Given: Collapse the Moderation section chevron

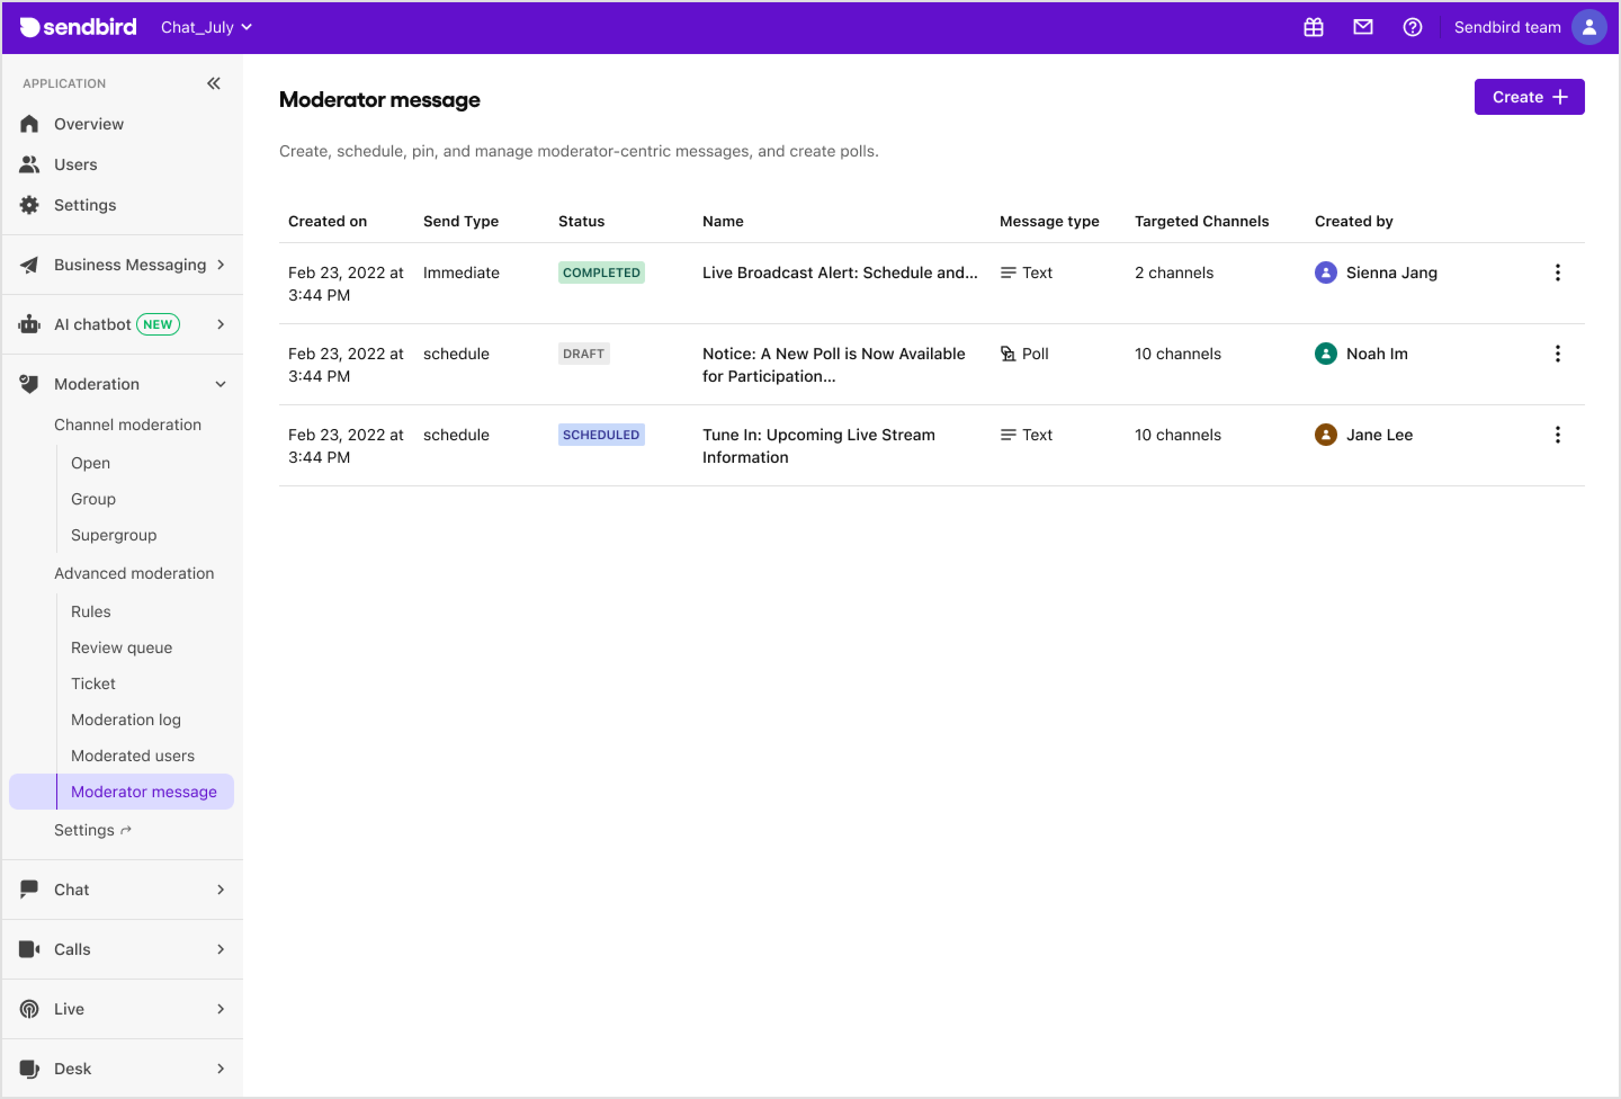Looking at the screenshot, I should click(x=221, y=385).
